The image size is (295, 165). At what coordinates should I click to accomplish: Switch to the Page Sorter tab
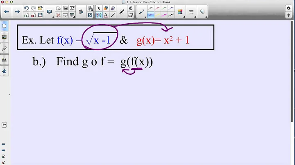tap(4, 26)
